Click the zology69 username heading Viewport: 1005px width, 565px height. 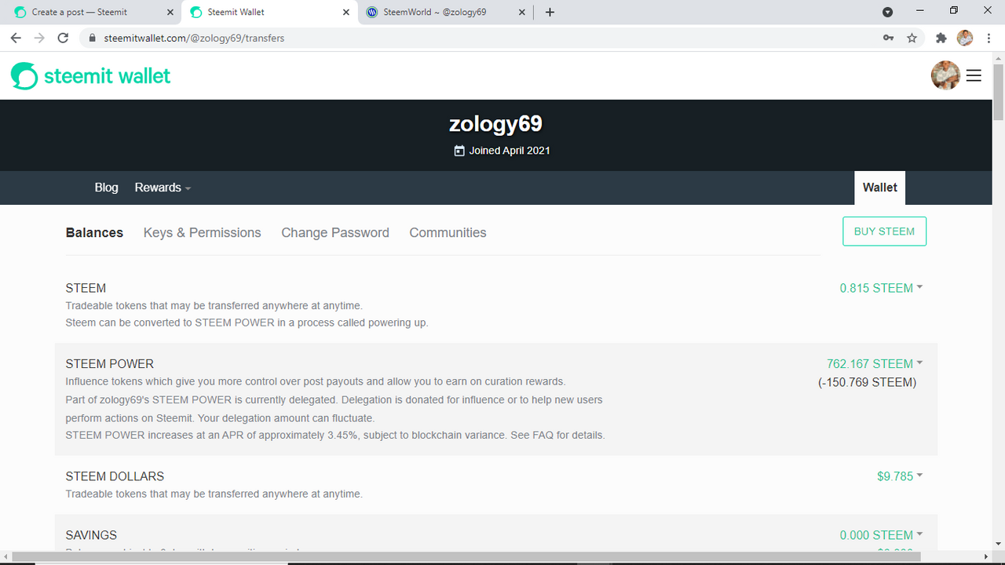[495, 124]
